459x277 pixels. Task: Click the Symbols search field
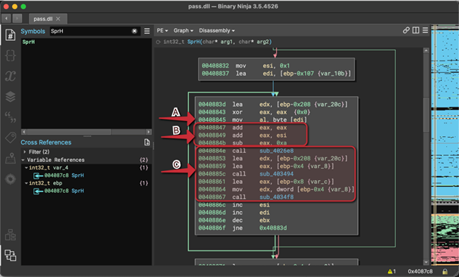[90, 31]
